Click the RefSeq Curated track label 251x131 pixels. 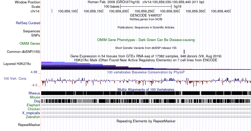coord(28,23)
